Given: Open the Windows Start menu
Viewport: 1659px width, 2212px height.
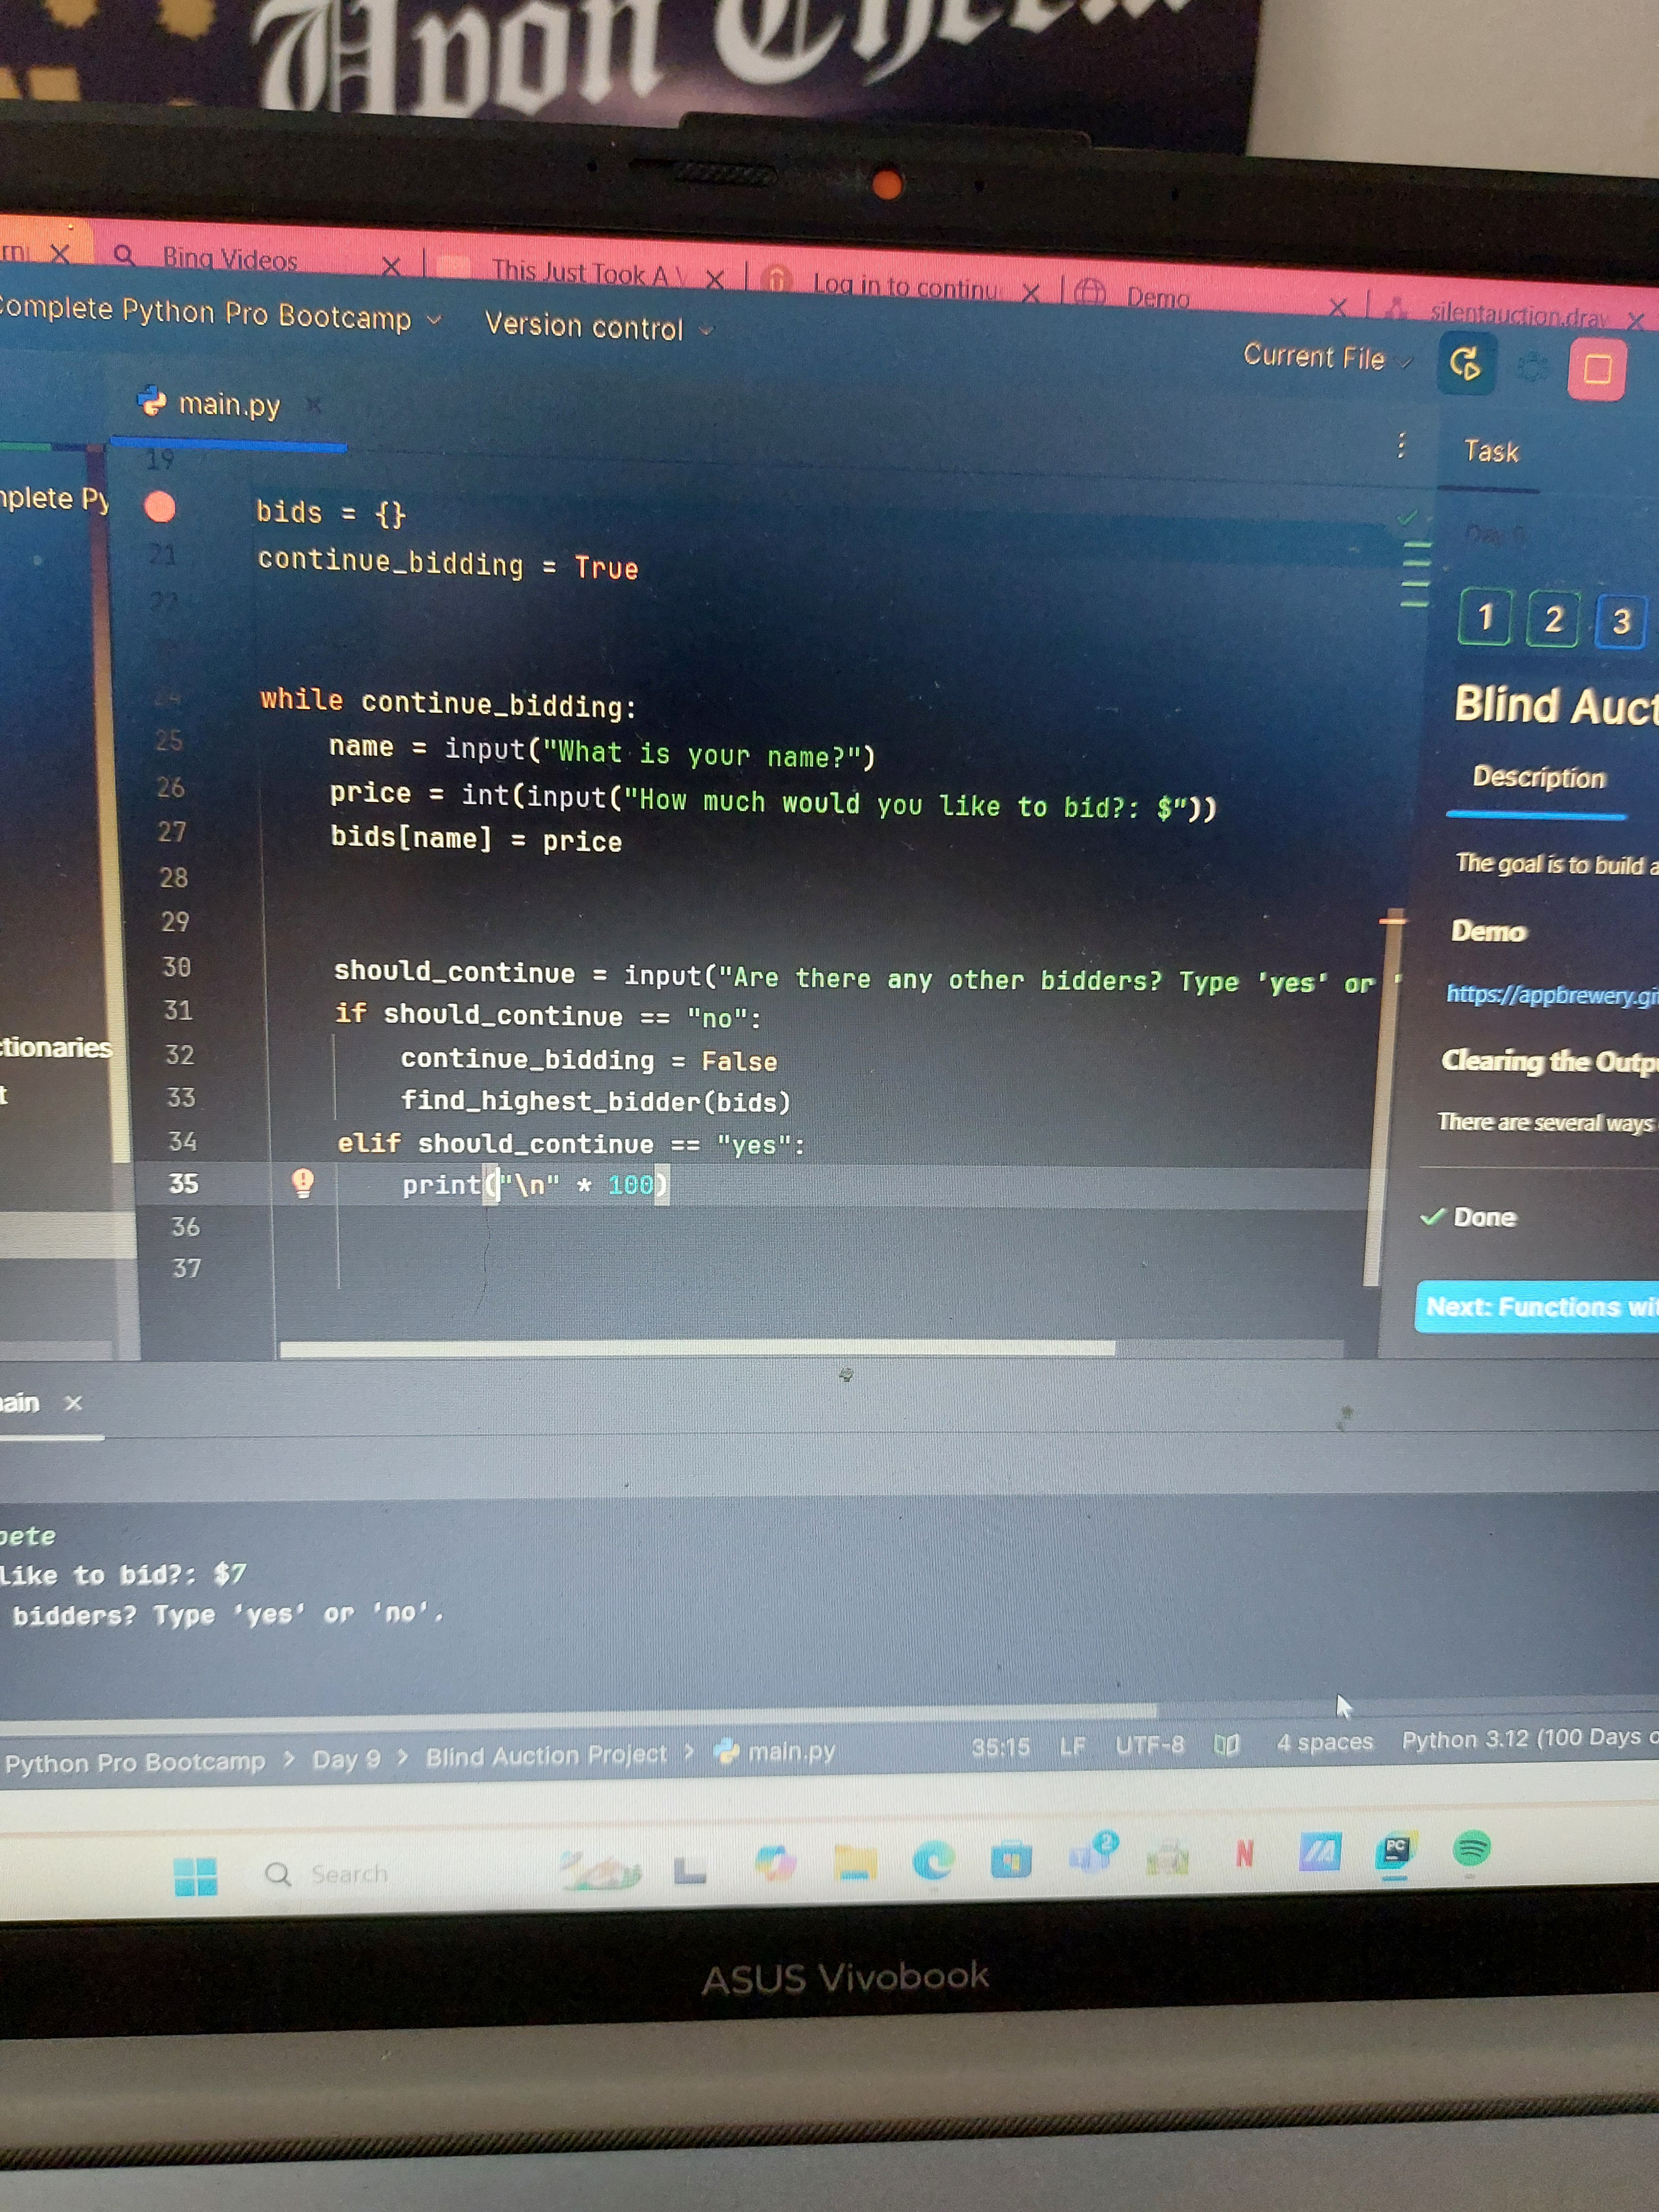Looking at the screenshot, I should coord(195,1876).
